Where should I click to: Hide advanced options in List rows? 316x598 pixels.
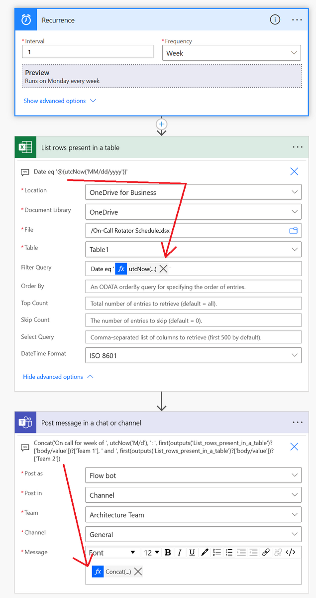(58, 377)
